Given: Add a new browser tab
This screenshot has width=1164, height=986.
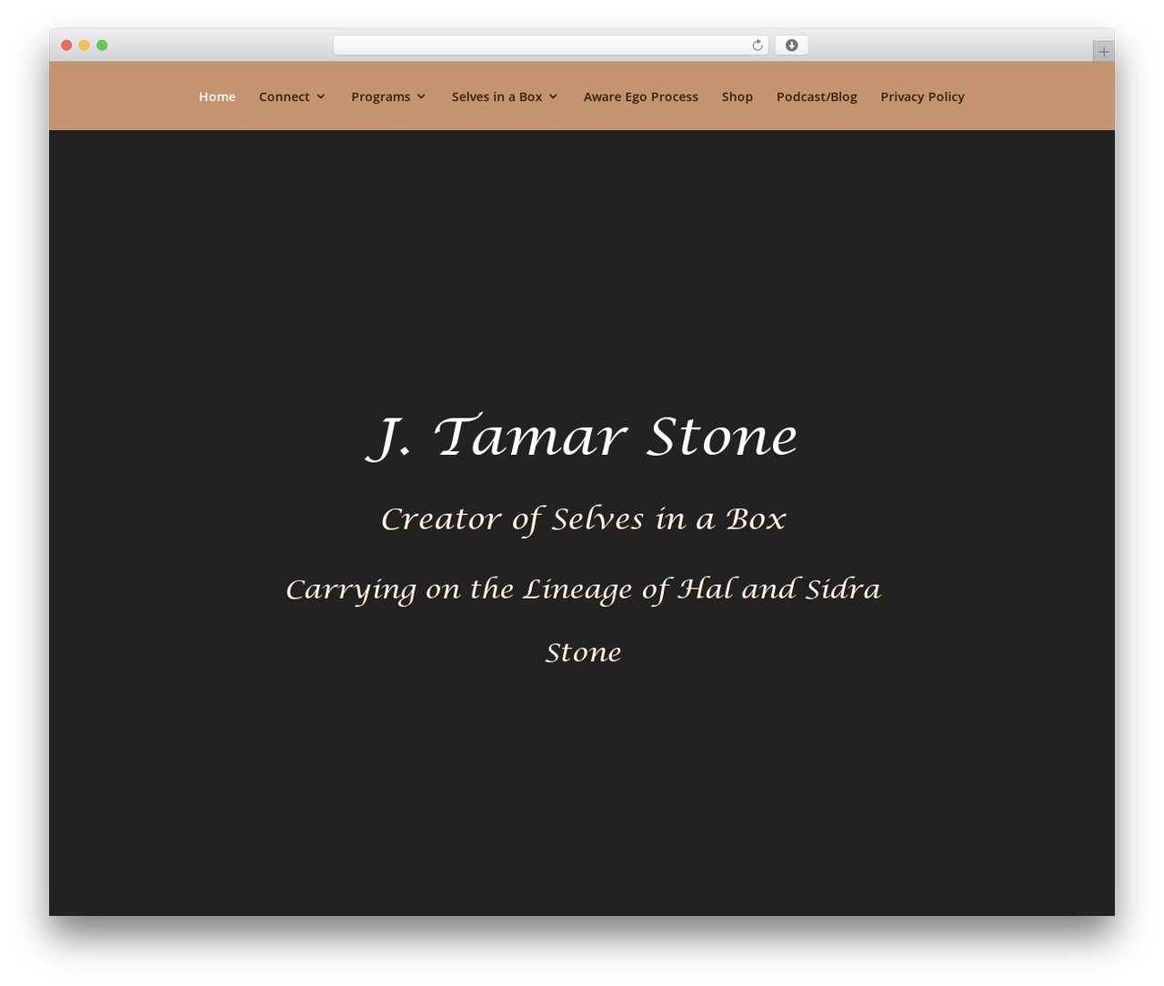Looking at the screenshot, I should click(1103, 52).
